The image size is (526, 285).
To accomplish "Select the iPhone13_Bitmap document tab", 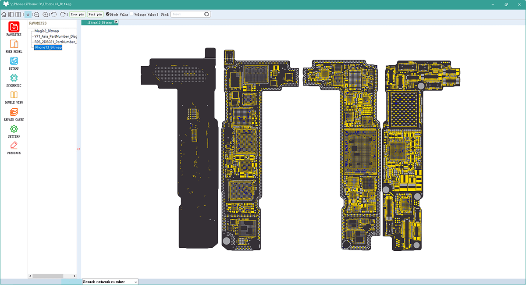I will [99, 22].
